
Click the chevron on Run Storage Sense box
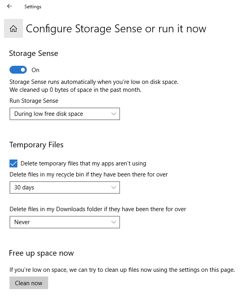114,114
